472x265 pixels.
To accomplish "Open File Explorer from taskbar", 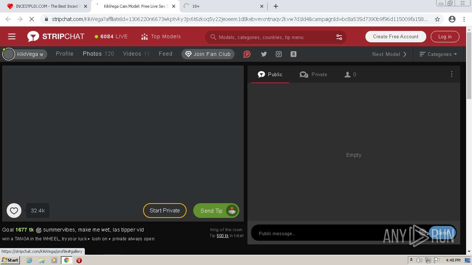I will pos(42,260).
